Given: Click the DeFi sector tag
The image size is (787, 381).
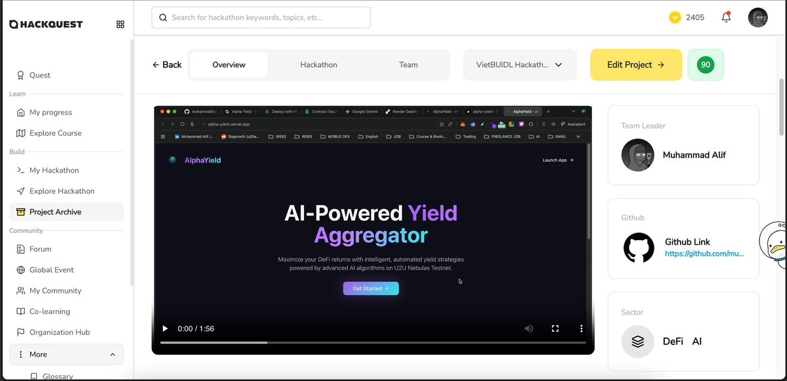Looking at the screenshot, I should [x=673, y=342].
